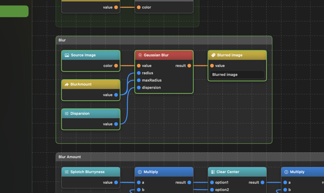
Task: Click the Source Image color output port
Action: 116,66
